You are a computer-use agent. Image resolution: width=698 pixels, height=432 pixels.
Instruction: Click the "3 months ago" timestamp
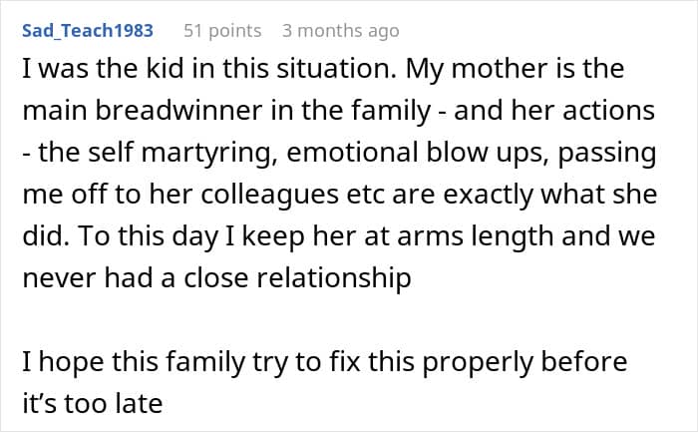(340, 31)
